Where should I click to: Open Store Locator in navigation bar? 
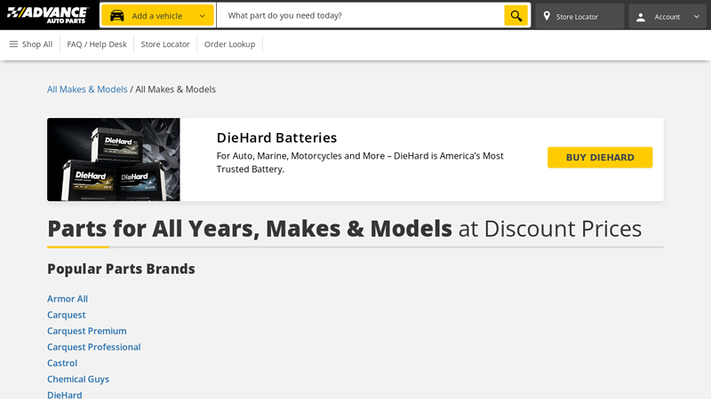coord(165,44)
